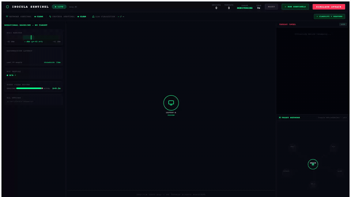351x197 pixels.
Task: Click the Threats count value 0
Action: coord(229,8)
